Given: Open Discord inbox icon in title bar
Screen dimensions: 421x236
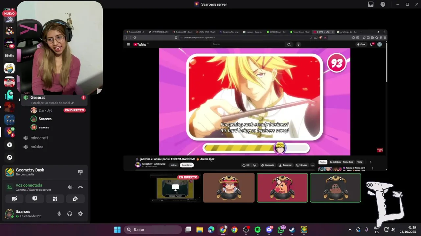Looking at the screenshot, I should tap(371, 4).
